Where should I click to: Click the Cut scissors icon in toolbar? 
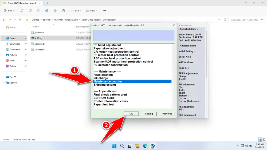[22, 11]
